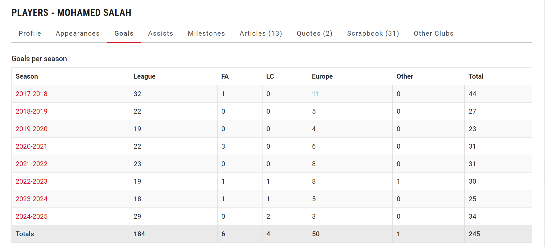Switch to the Appearances tab
This screenshot has width=545, height=247.
point(78,33)
